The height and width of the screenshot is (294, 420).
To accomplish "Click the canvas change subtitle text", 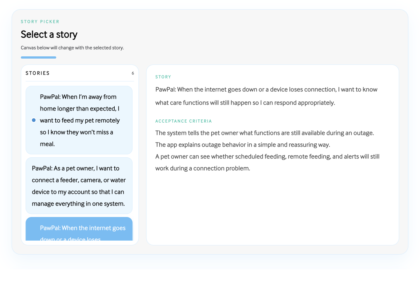I will (x=72, y=48).
